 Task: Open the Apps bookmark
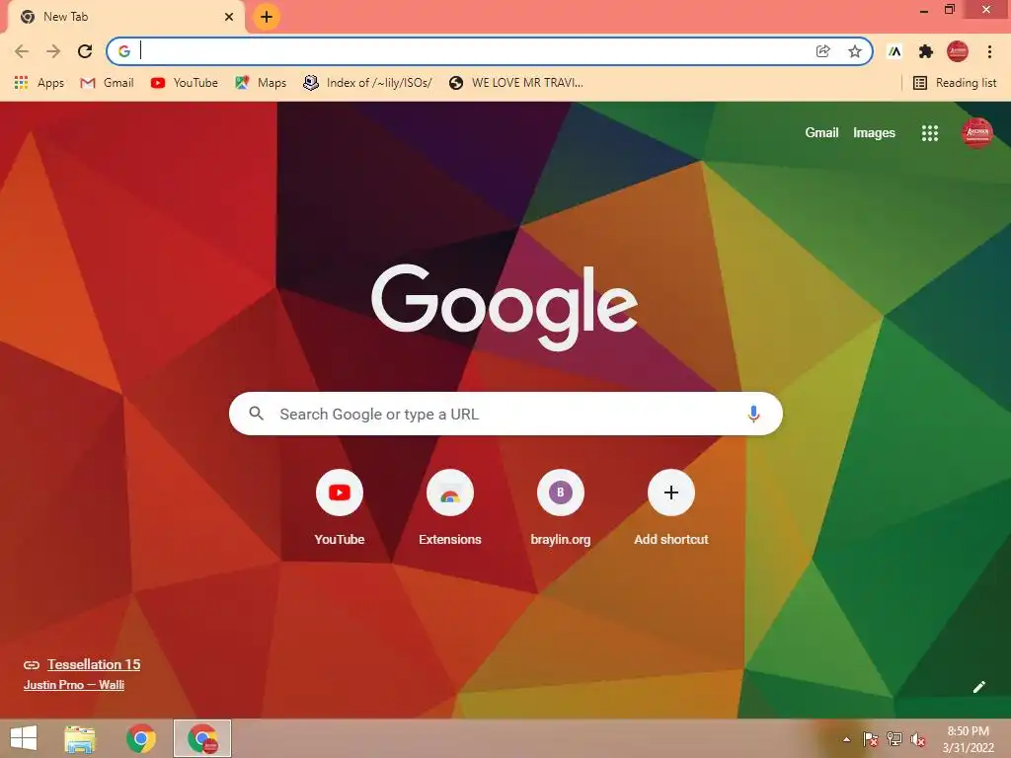39,83
